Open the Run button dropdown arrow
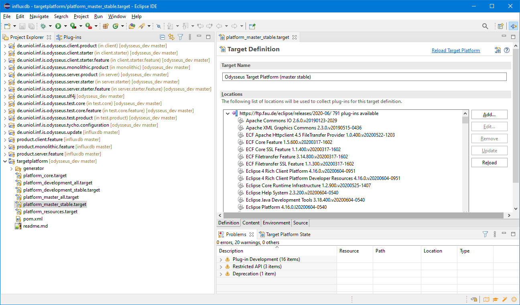Viewport: 520px width, 305px height. [x=65, y=26]
